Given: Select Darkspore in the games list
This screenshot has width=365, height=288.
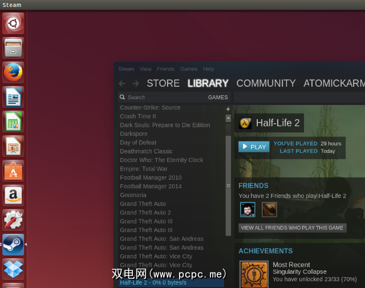Looking at the screenshot, I should point(133,134).
